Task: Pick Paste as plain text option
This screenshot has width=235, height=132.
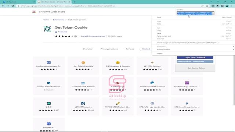Action: pos(194,36)
